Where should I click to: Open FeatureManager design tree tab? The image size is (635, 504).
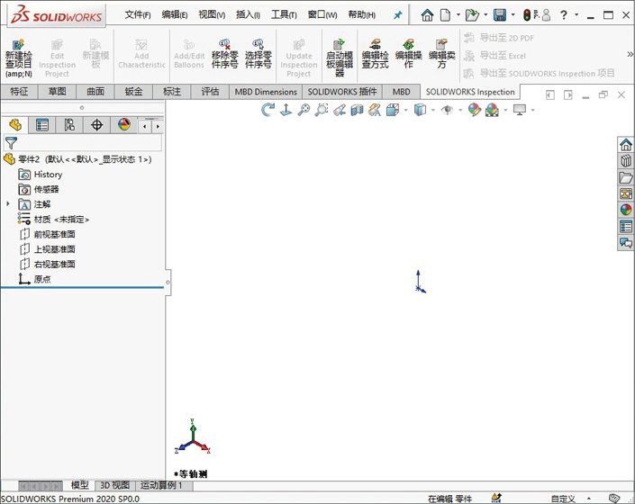point(15,125)
